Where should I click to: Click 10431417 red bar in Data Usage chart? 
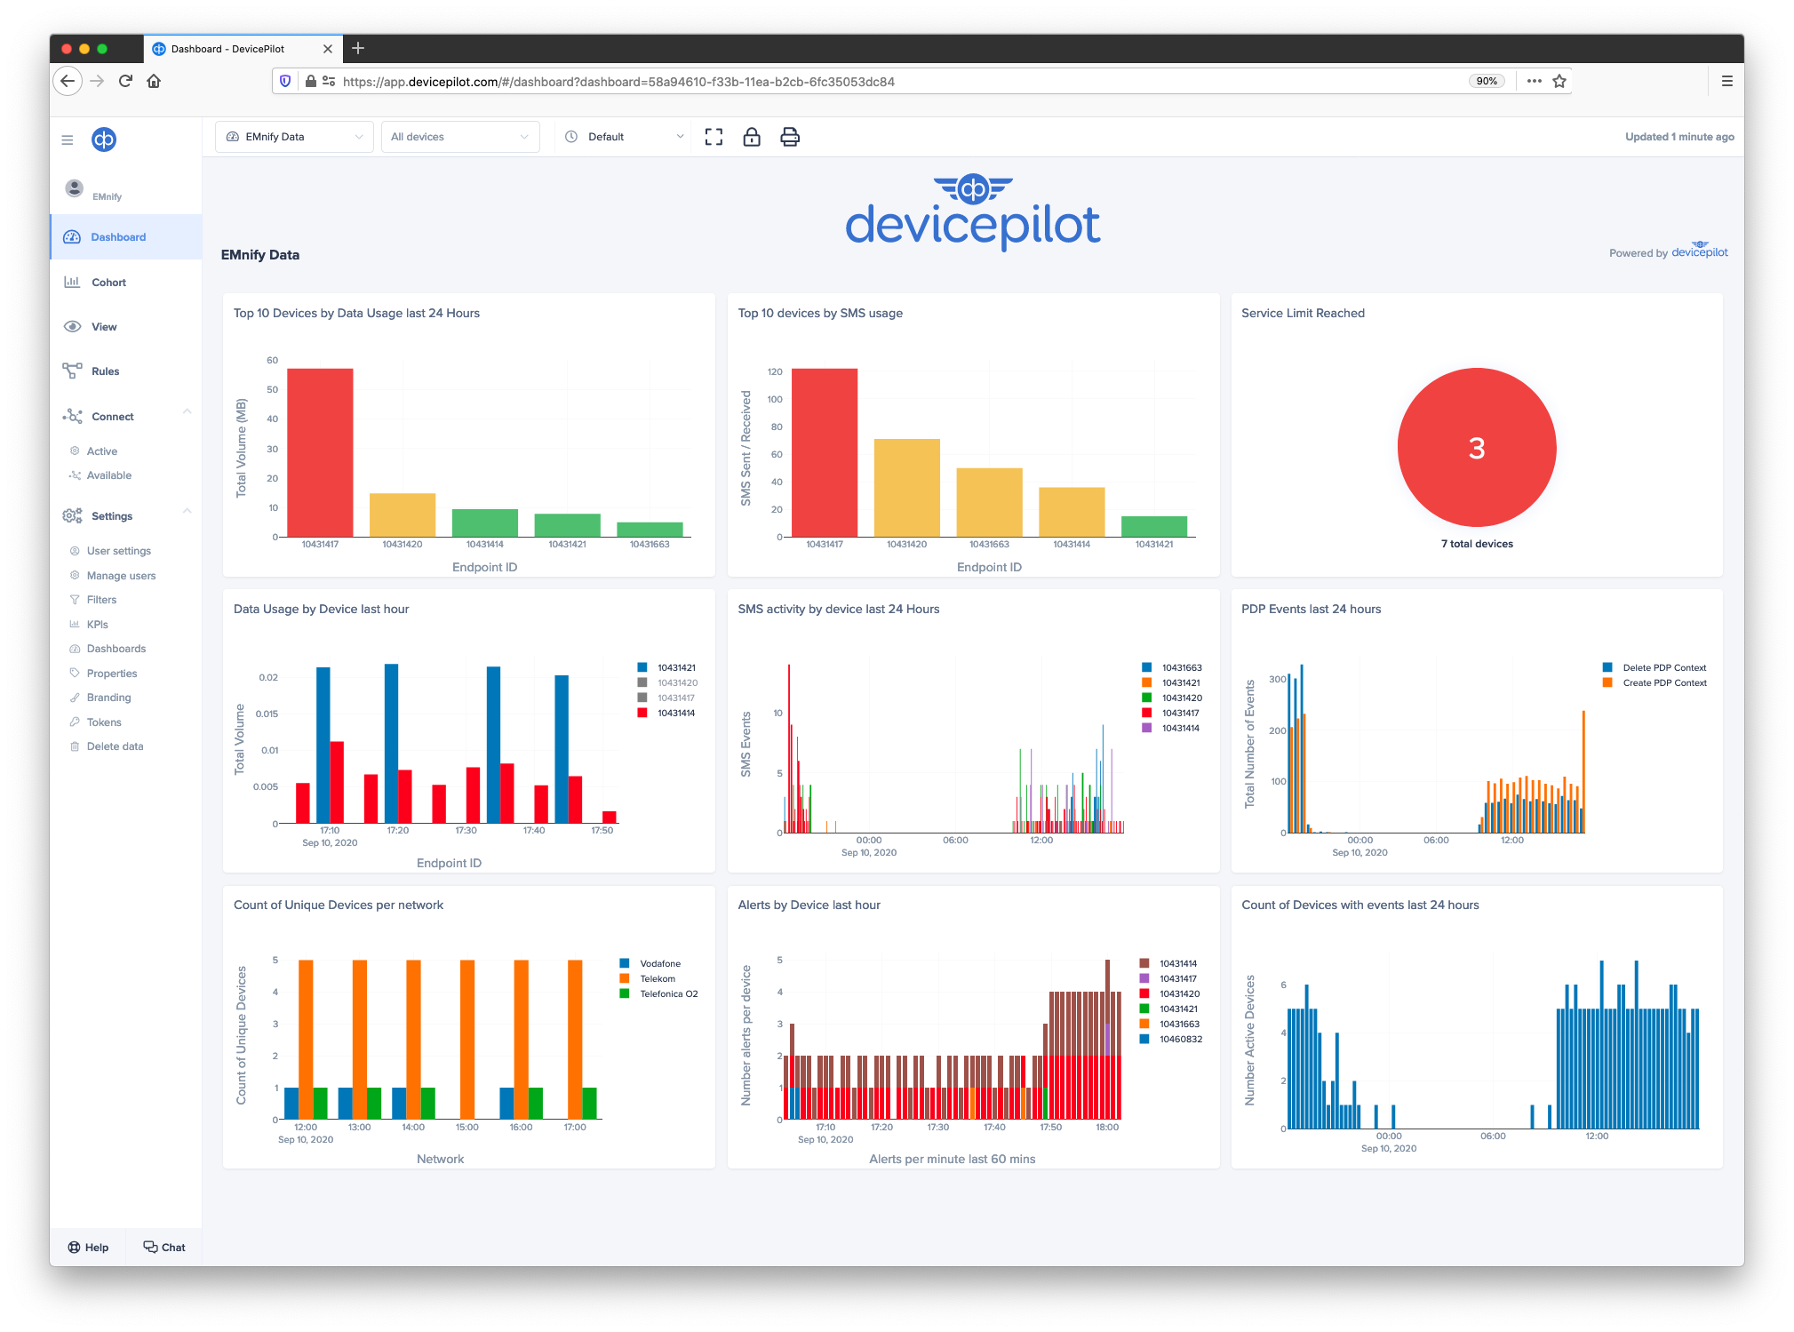point(320,452)
